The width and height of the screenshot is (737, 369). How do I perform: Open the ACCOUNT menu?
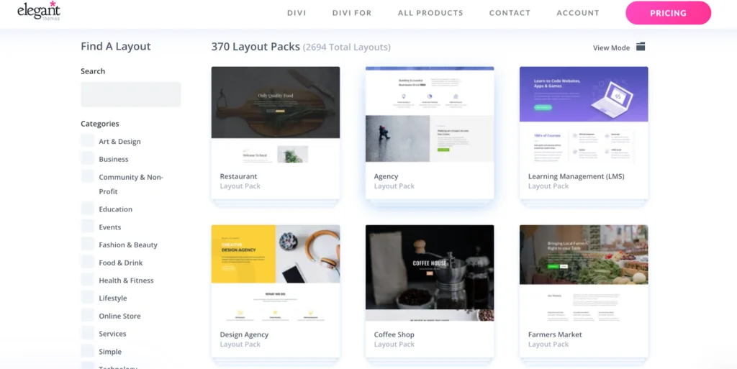point(578,13)
